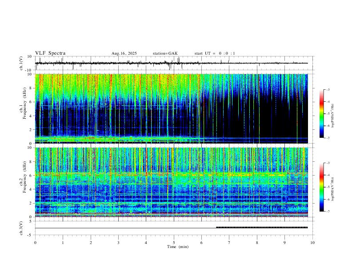This screenshot has height=272, width=352.
Task: Click the ch.2 'Frequency (kHz)' axis label
Action: [x=24, y=177]
